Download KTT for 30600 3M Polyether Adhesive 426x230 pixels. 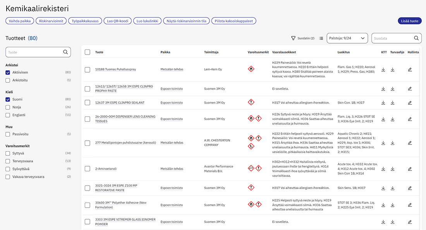pos(383,205)
